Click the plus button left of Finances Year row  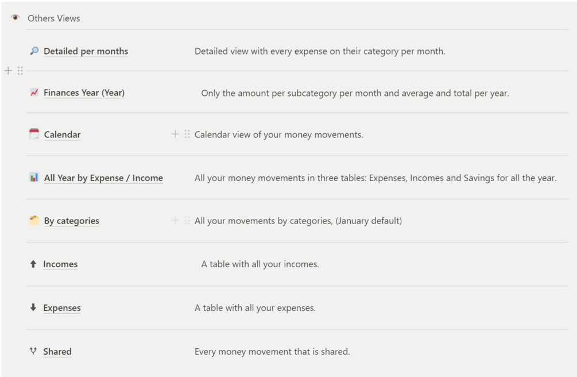[8, 71]
